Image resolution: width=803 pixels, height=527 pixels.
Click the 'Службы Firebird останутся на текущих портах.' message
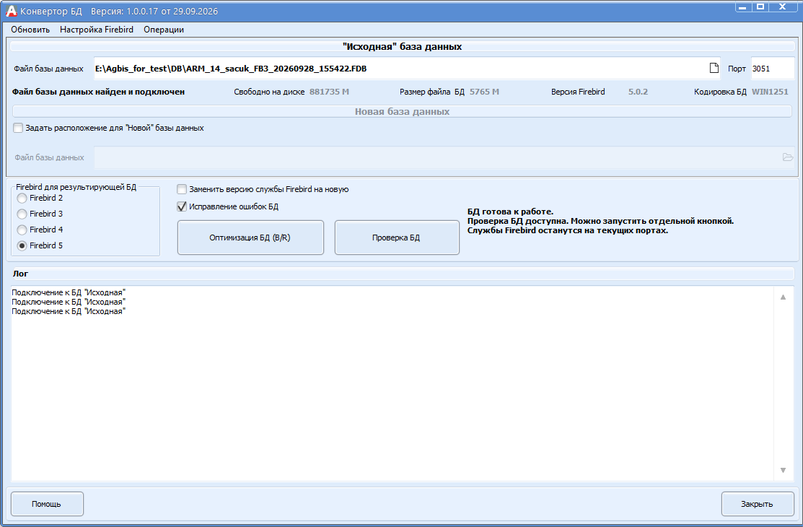[x=567, y=231]
